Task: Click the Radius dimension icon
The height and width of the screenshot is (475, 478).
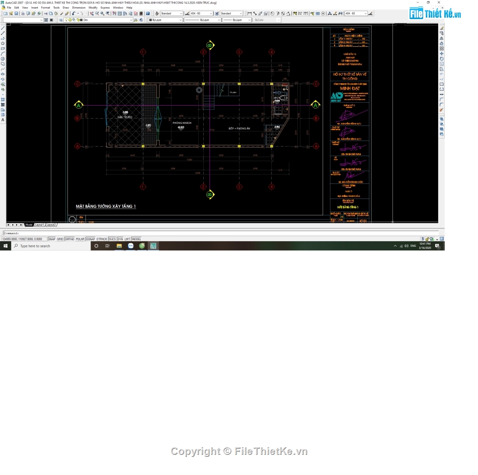Action: [272, 14]
